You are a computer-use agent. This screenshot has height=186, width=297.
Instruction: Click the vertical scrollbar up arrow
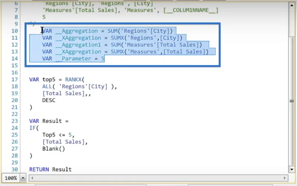tap(292, 5)
